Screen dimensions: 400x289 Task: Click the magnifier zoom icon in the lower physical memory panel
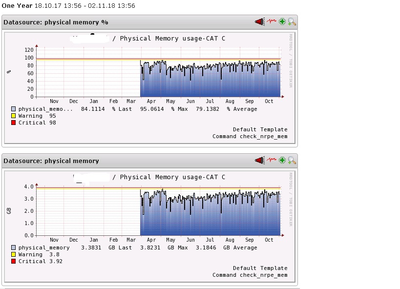coord(292,161)
